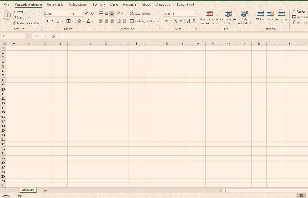Open the underline style dropdown arrow
Image resolution: width=308 pixels, height=198 pixels.
(x=62, y=21)
